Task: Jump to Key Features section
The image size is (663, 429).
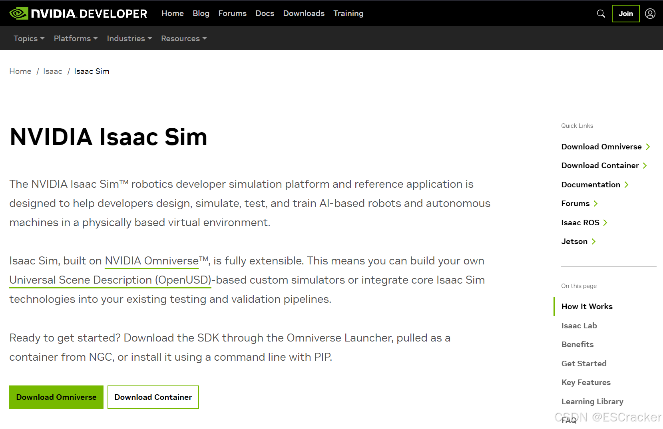Action: [x=586, y=382]
